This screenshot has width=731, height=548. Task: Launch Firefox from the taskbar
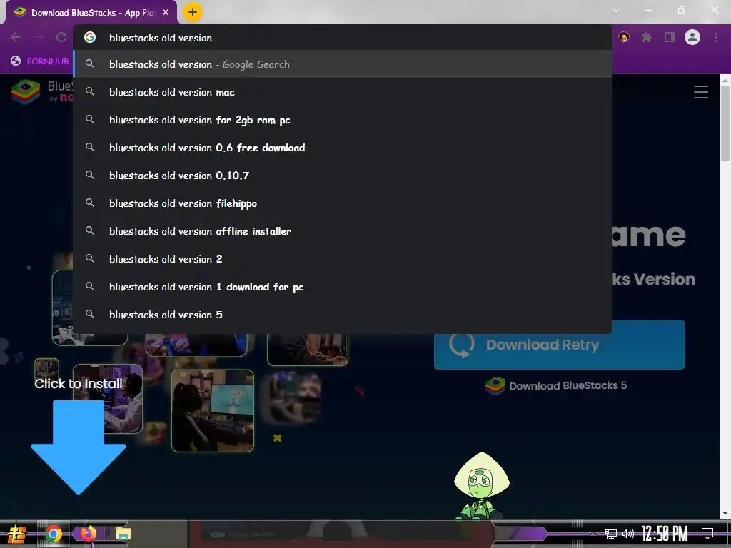pos(88,534)
